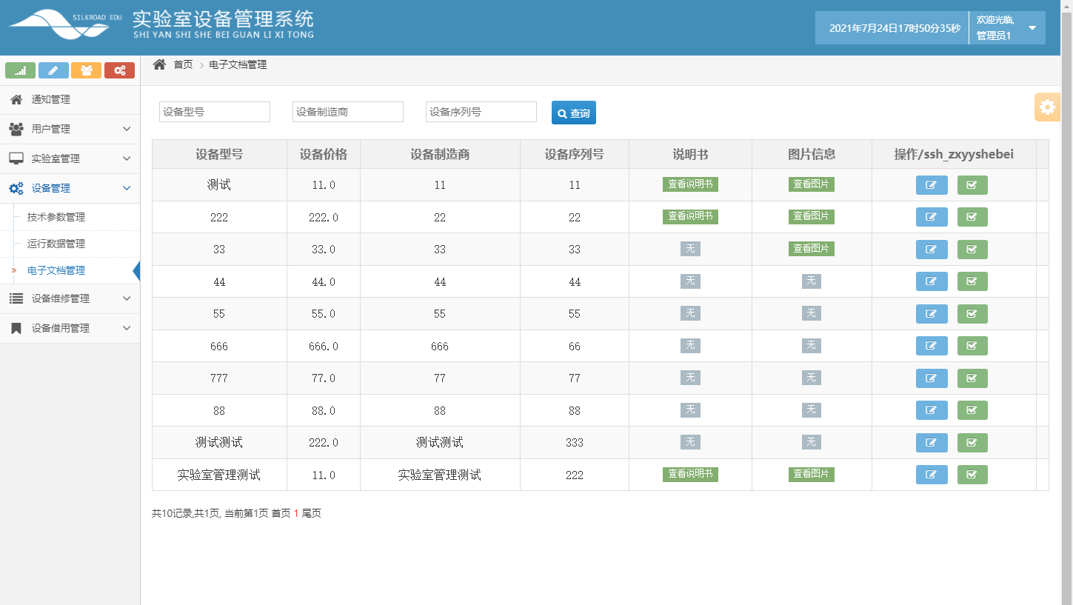This screenshot has width=1073, height=605.
Task: Click the red gears icon in the toolbar
Action: [x=119, y=70]
